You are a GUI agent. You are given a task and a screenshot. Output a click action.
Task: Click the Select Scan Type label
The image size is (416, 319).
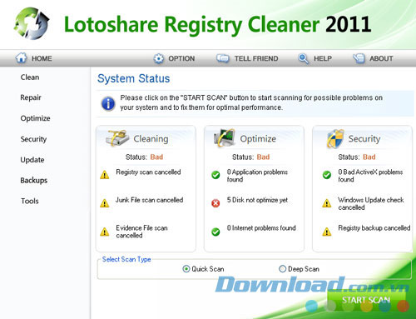[126, 259]
